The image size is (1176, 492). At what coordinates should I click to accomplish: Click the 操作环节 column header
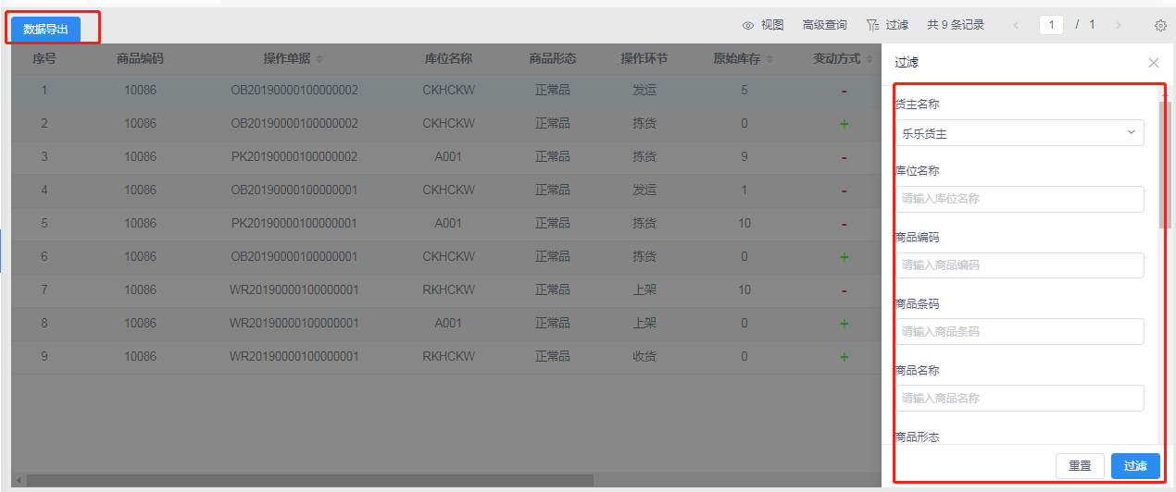(644, 59)
